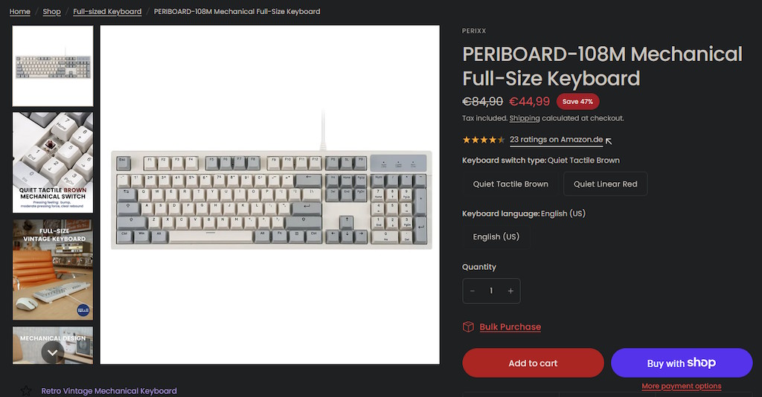
Task: View 23 ratings on Amazon.de
Action: pos(557,140)
